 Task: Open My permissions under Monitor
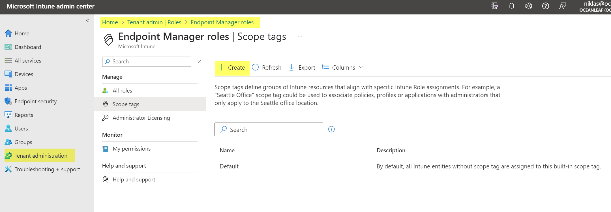(x=131, y=149)
